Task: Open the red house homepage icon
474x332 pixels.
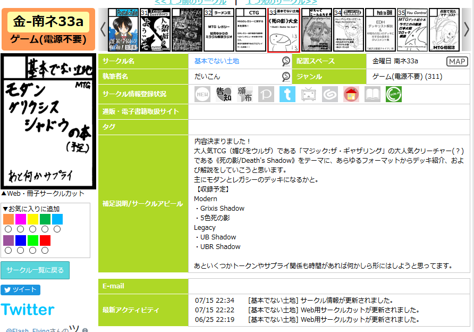Action: 351,94
